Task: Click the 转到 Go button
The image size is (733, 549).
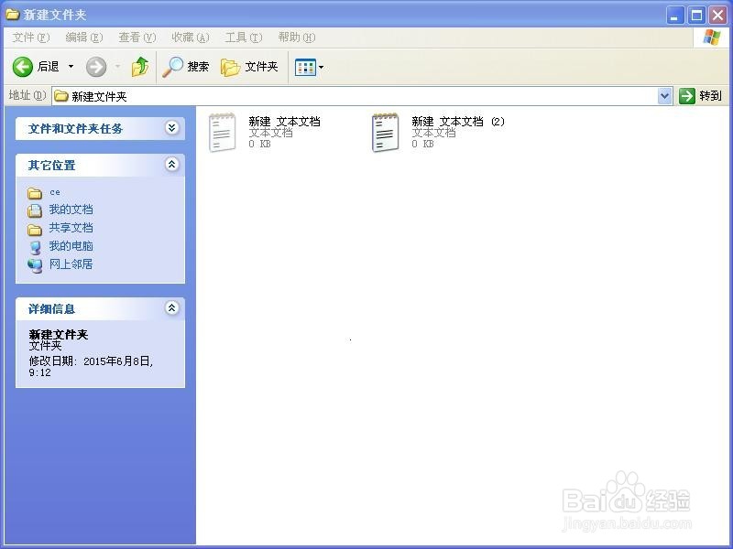Action: 700,96
